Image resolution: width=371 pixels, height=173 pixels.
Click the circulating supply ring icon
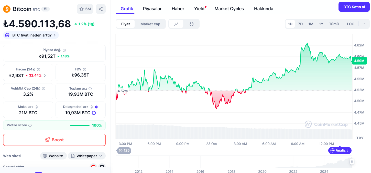coord(94,113)
